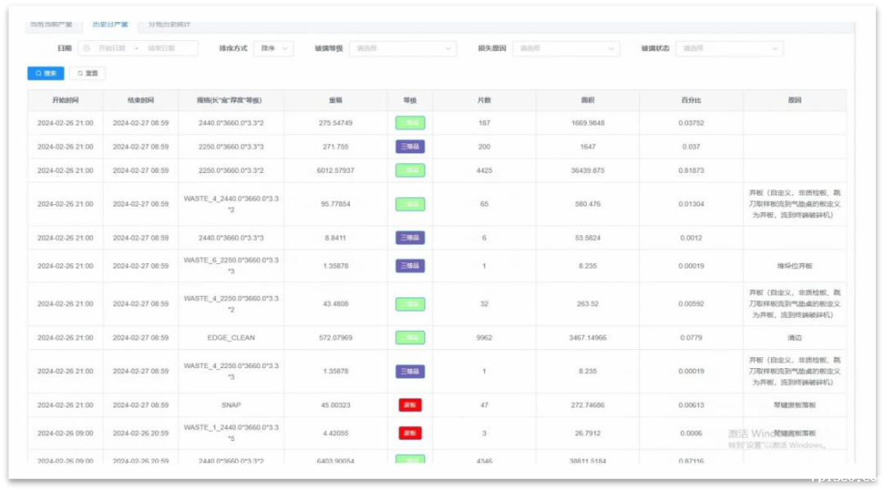Click the green grade tag in first row
885x491 pixels.
click(410, 123)
